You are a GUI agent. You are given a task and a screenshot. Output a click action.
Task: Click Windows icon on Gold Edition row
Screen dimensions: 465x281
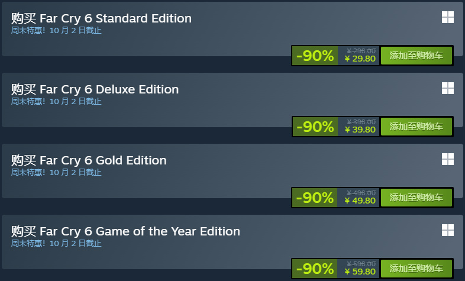coord(447,159)
